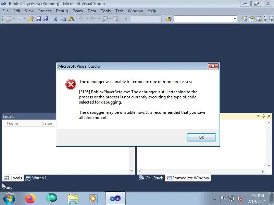
Task: Open the Debug menu
Action: pos(62,11)
